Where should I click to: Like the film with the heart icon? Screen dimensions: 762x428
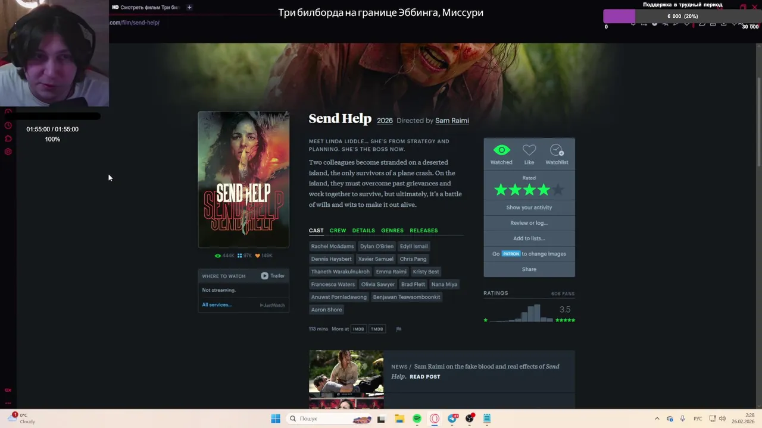pyautogui.click(x=529, y=150)
